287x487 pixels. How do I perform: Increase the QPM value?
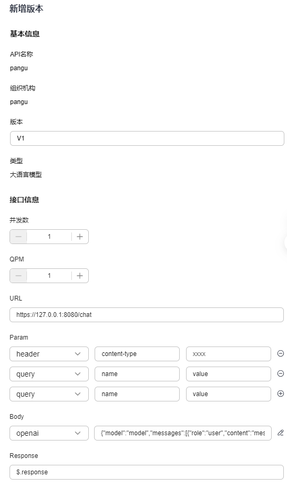tap(80, 276)
